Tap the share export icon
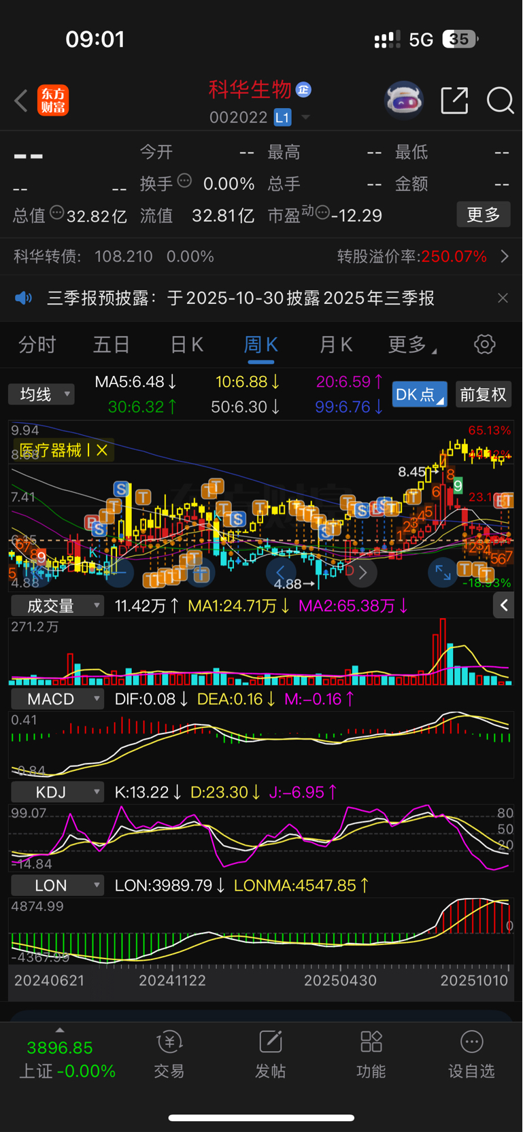The width and height of the screenshot is (523, 1132). point(454,101)
